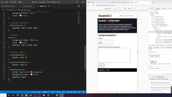This screenshot has width=172, height=97.
Task: Click the rotate device icon in DevTools
Action: (x=135, y=8)
